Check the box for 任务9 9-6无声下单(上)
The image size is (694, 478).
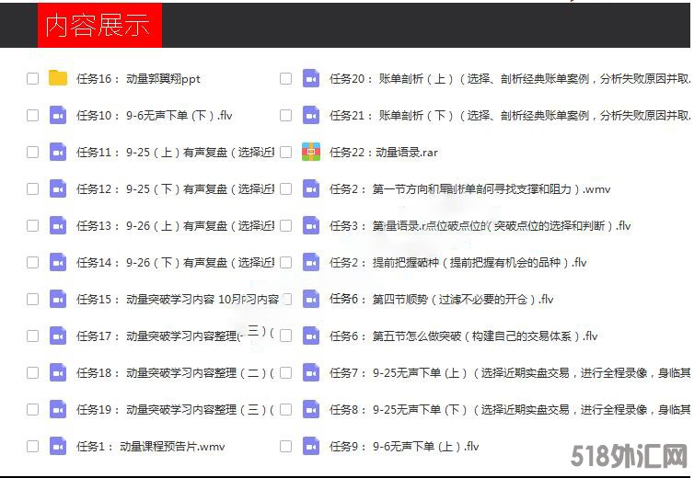pyautogui.click(x=285, y=445)
